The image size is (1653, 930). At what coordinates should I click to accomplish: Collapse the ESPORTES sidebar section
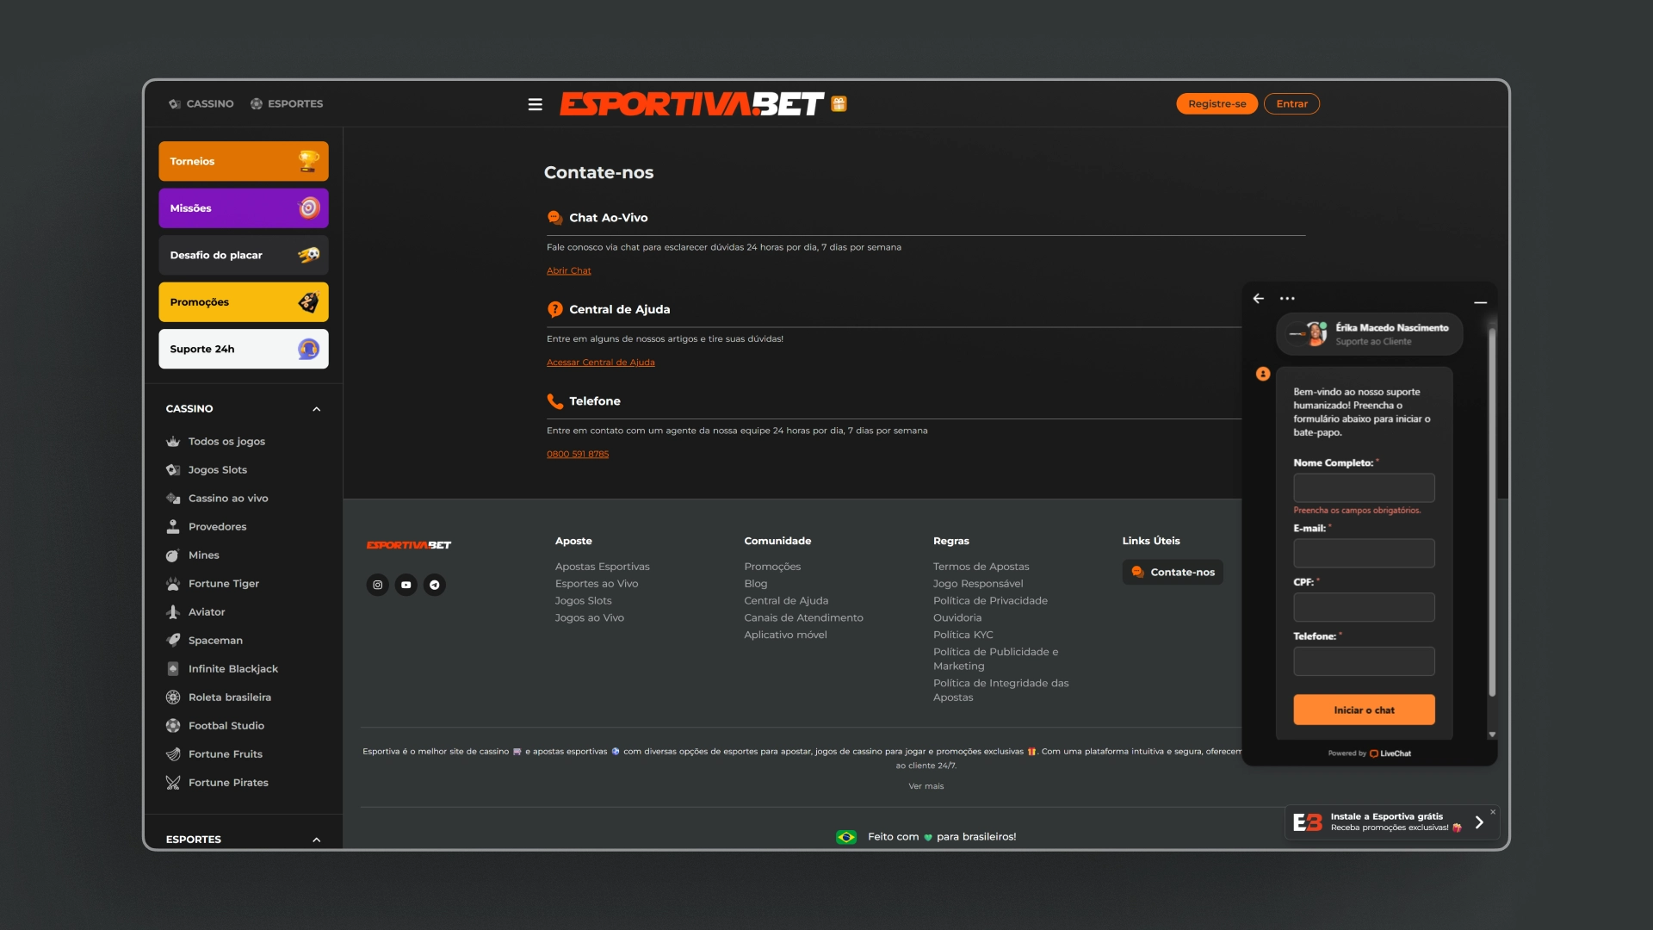pyautogui.click(x=316, y=840)
